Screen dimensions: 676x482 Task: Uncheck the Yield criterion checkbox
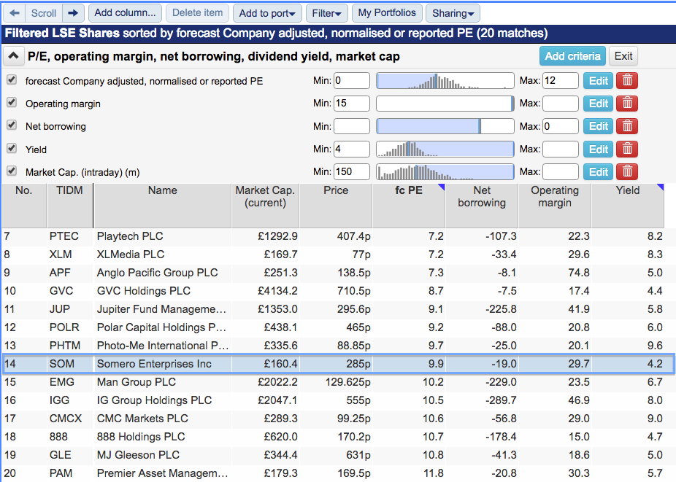pyautogui.click(x=12, y=148)
